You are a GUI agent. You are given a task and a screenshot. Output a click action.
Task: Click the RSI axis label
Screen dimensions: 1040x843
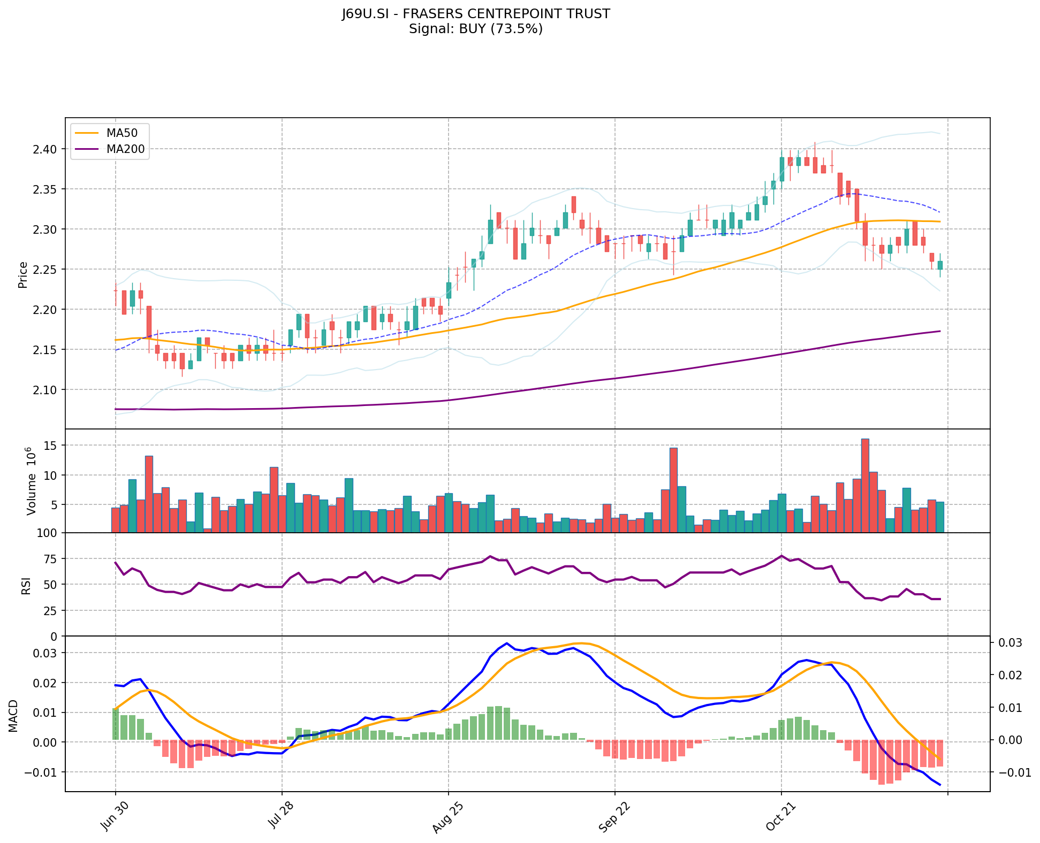26,586
